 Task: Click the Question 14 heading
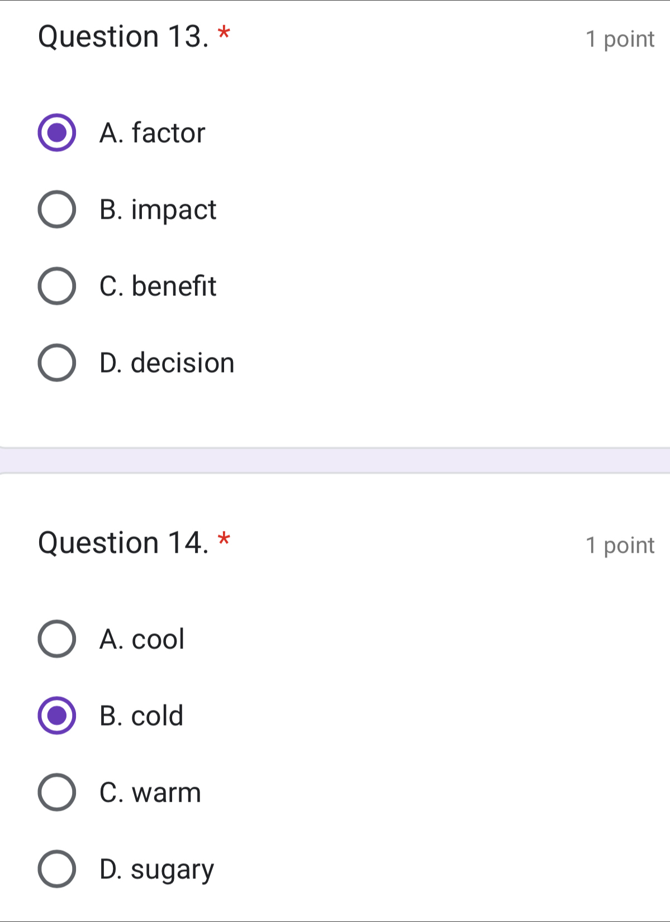coord(122,543)
